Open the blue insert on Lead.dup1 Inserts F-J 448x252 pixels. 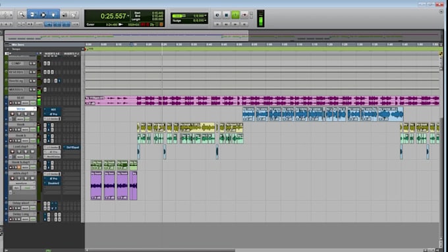point(71,147)
